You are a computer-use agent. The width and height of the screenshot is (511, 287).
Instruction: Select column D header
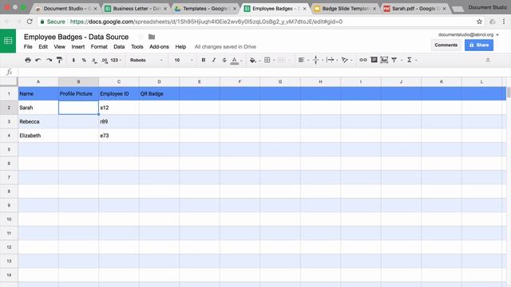(x=159, y=81)
